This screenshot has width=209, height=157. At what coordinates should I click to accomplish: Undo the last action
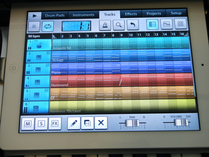(133, 25)
